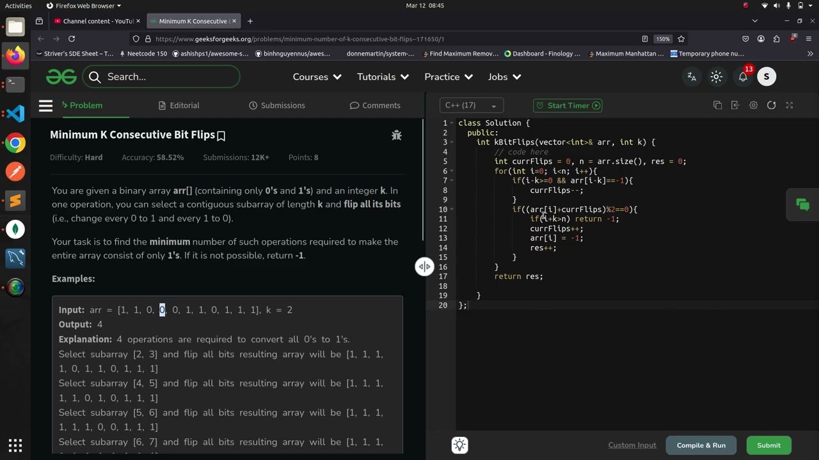Copy the code with the copy icon
The image size is (819, 460).
coord(717,105)
